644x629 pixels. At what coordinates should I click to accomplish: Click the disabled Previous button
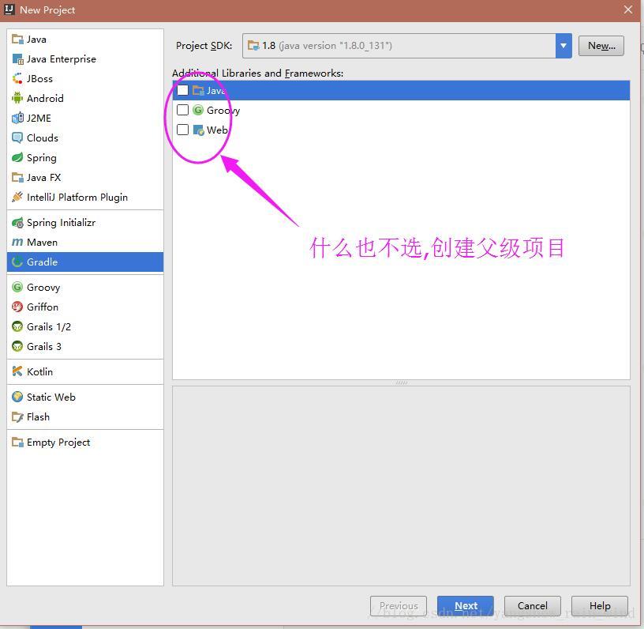[x=399, y=605]
